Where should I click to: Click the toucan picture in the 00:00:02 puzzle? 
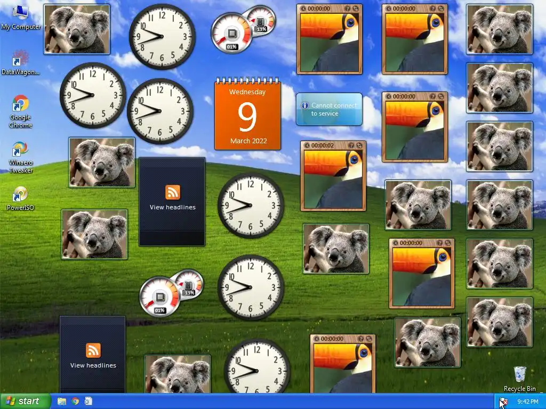click(x=333, y=179)
